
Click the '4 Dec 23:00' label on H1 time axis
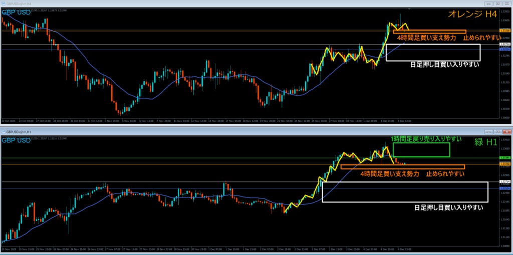405,248
